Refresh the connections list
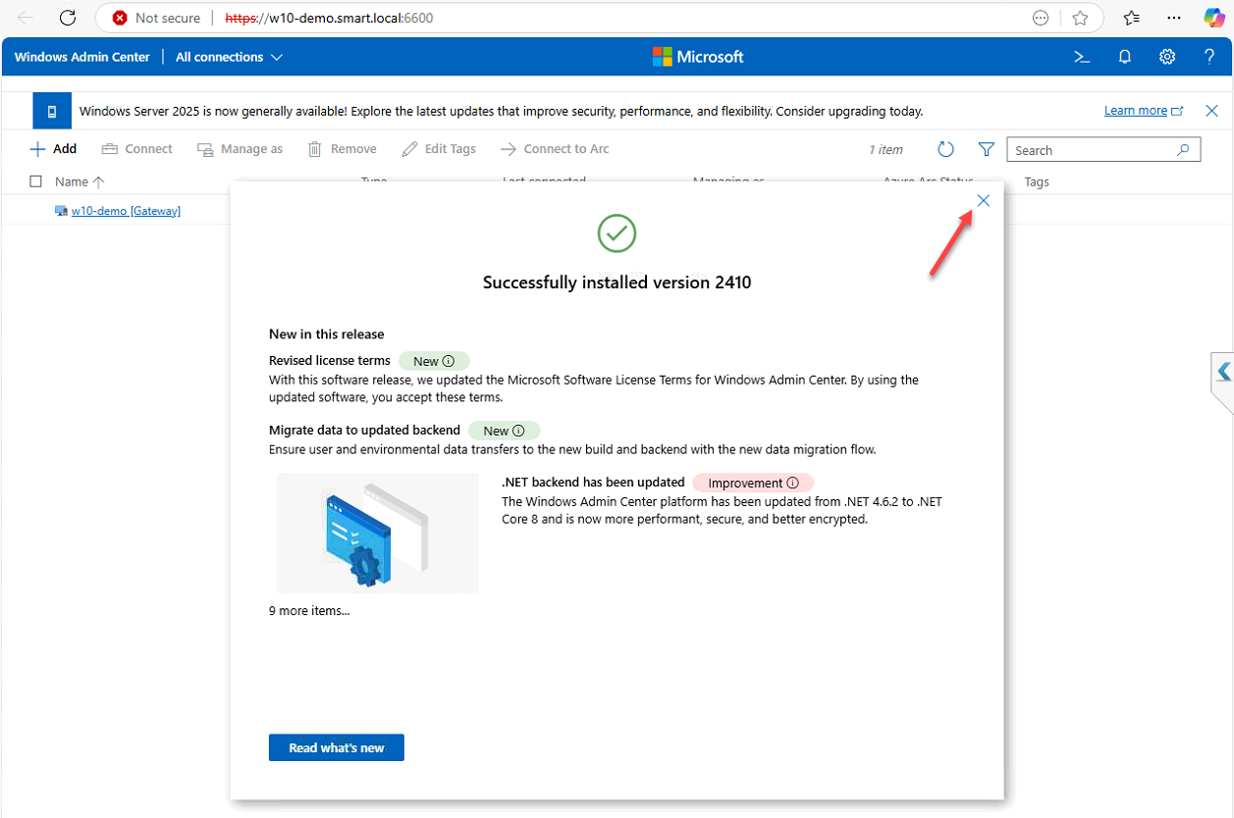 (945, 149)
